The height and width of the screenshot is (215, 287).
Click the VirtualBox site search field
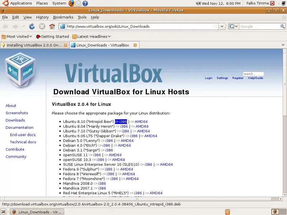[253, 74]
